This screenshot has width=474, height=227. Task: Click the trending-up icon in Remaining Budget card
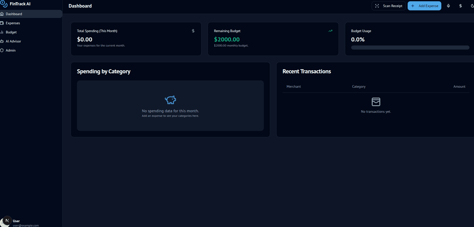click(330, 31)
